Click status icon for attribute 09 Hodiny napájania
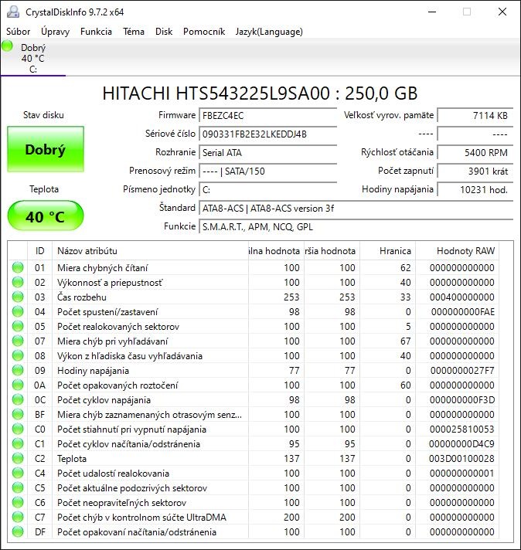The width and height of the screenshot is (521, 550). coord(18,370)
